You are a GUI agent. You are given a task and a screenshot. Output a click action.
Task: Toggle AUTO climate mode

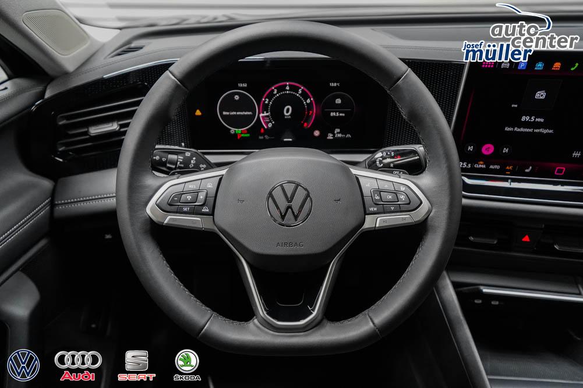[494, 166]
